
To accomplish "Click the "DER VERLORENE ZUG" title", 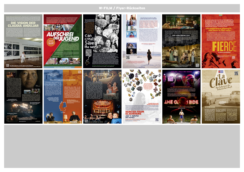I will pyautogui.click(x=181, y=35).
